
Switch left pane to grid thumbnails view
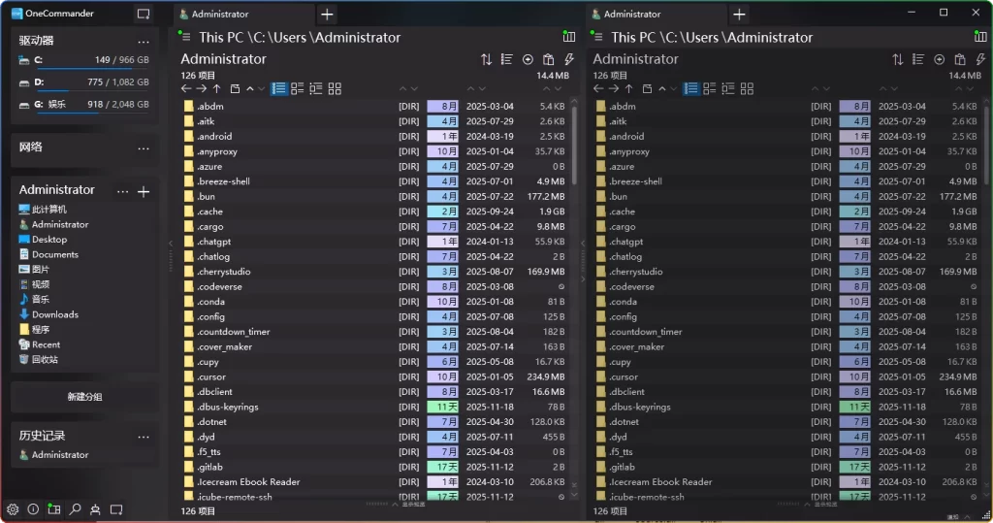coord(335,88)
